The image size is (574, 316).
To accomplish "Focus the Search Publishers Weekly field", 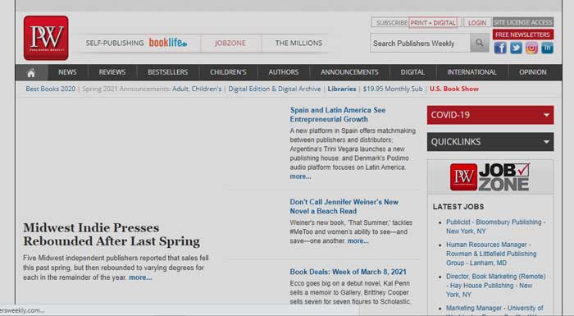I will [420, 43].
